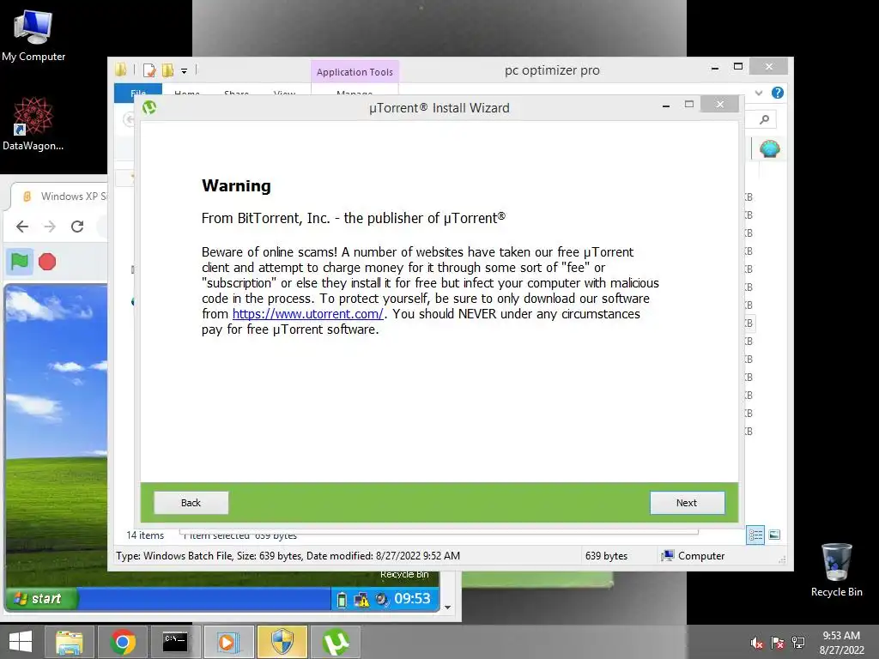Open Action Center flag in the system tray

coord(778,642)
